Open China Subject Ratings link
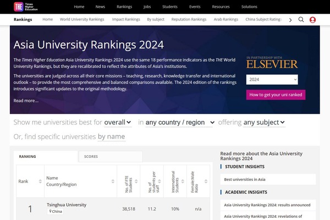The height and width of the screenshot is (220, 330). tap(263, 19)
